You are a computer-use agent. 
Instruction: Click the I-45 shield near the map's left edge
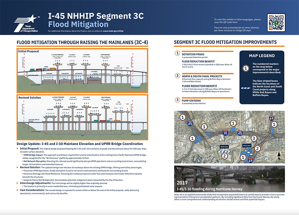pos(190,123)
